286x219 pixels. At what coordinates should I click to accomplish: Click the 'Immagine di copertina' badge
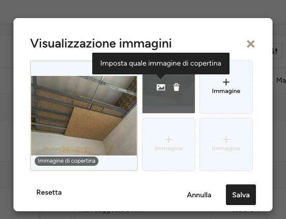click(x=66, y=161)
